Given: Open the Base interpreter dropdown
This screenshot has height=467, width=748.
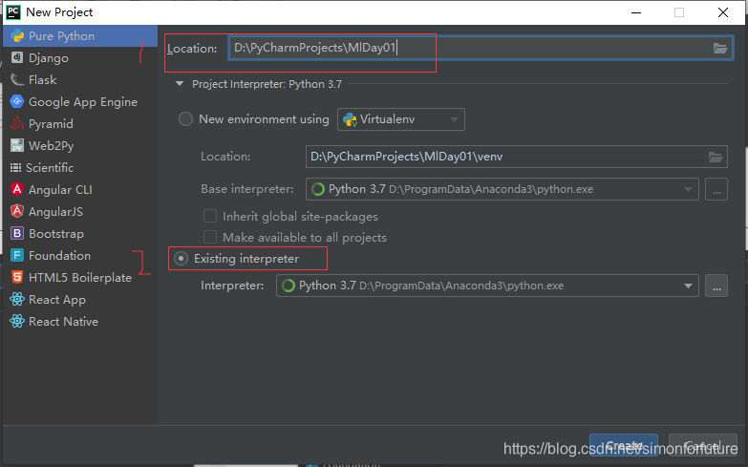Looking at the screenshot, I should click(x=502, y=189).
